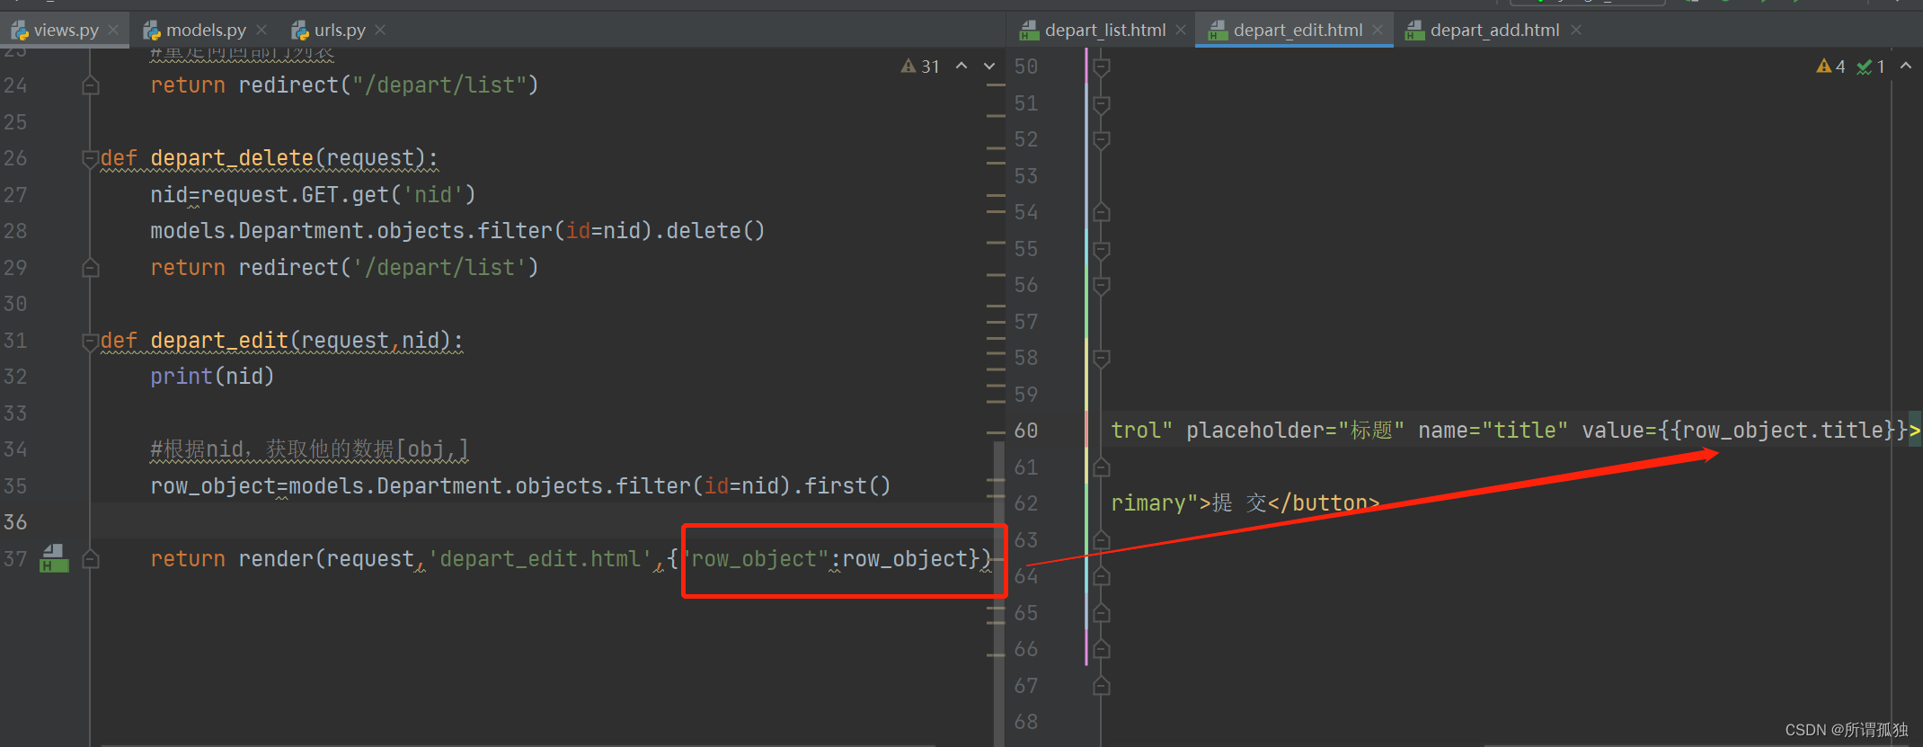Switch to the urls.py tab
1923x747 pixels.
click(x=340, y=30)
